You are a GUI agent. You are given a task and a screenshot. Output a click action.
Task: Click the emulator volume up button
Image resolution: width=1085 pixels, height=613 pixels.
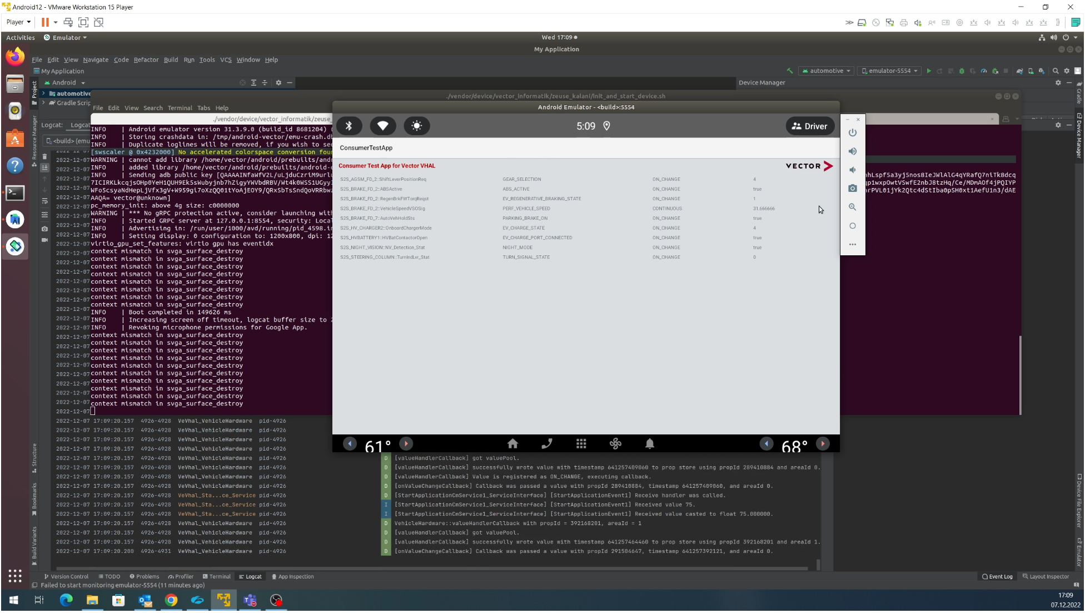pyautogui.click(x=853, y=151)
